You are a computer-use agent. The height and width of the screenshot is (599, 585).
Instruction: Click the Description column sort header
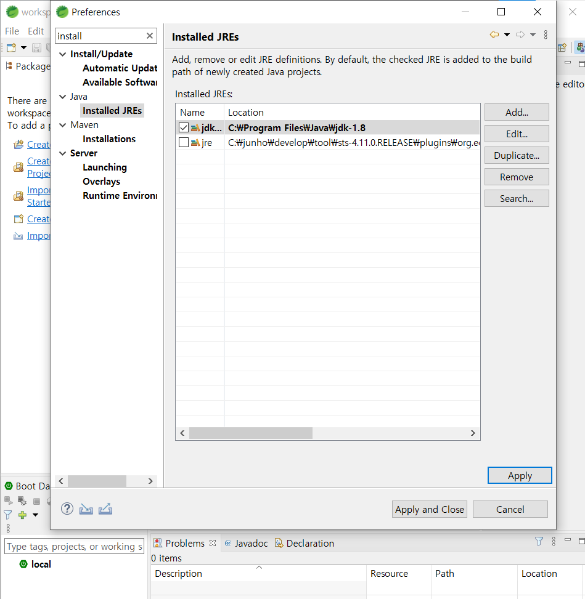tap(258, 573)
